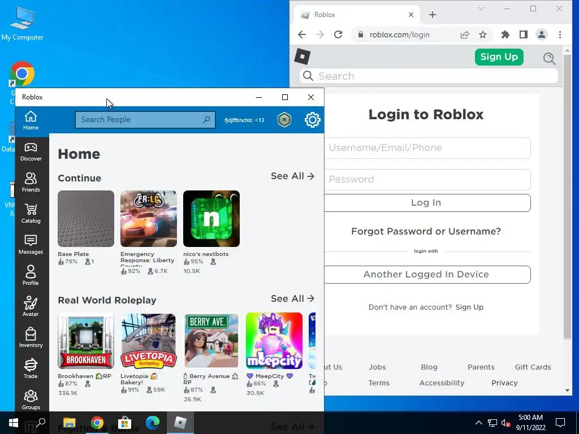Screen dimensions: 579x434
Task: Click the green Sign Up button
Action: (x=499, y=57)
